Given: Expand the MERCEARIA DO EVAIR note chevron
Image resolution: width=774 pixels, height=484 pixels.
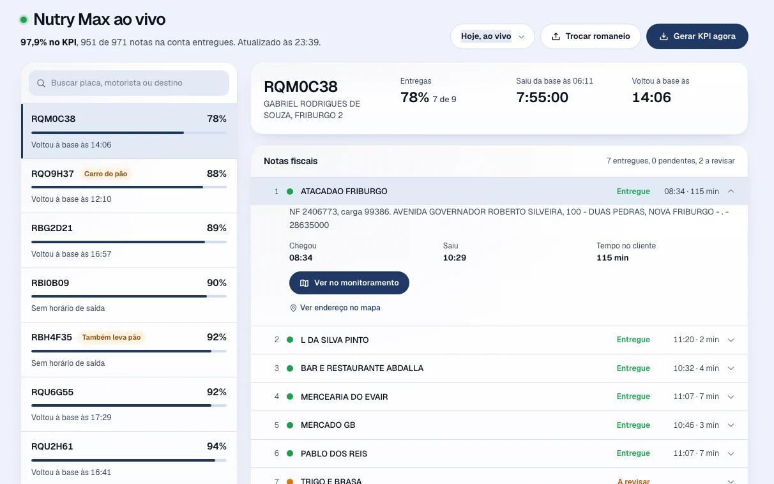Looking at the screenshot, I should coord(731,397).
